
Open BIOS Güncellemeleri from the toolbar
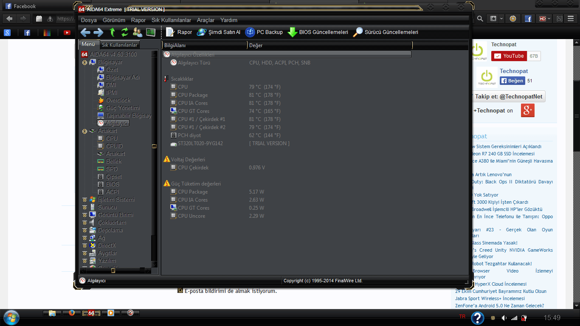(318, 32)
